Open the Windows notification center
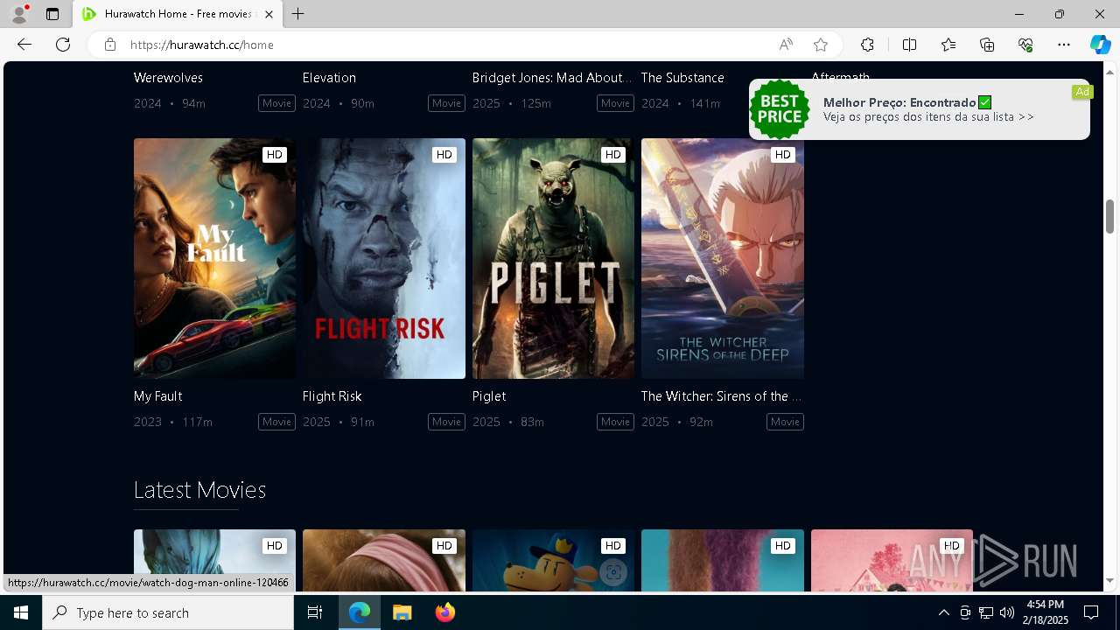 [1091, 612]
